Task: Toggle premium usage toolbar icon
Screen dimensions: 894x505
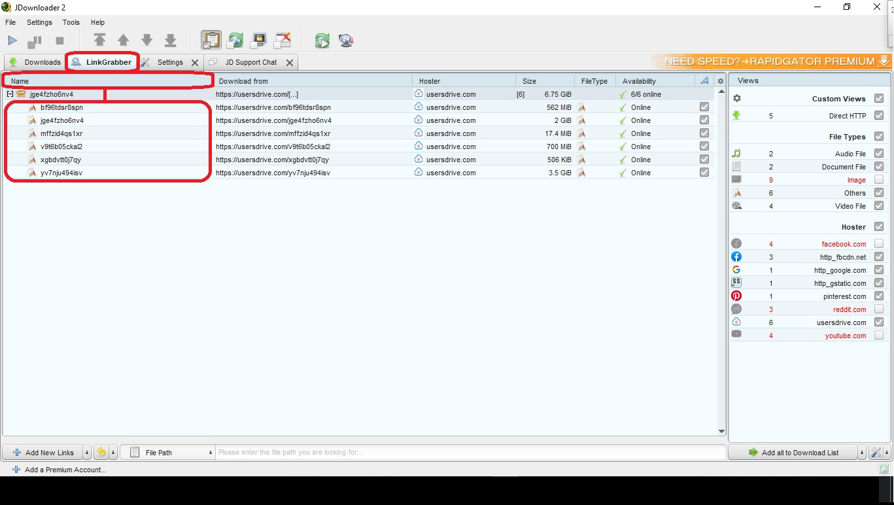Action: (259, 41)
